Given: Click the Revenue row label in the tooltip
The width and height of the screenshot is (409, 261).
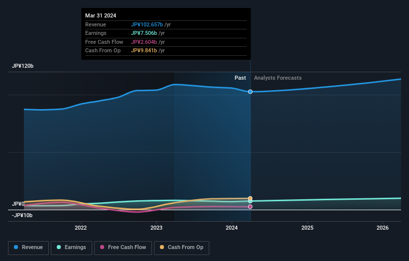Looking at the screenshot, I should 96,24.
